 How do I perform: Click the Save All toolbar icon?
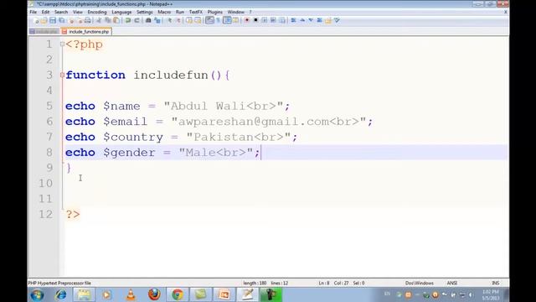pyautogui.click(x=61, y=20)
